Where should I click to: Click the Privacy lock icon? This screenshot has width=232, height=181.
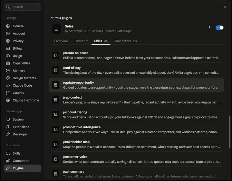8,41
